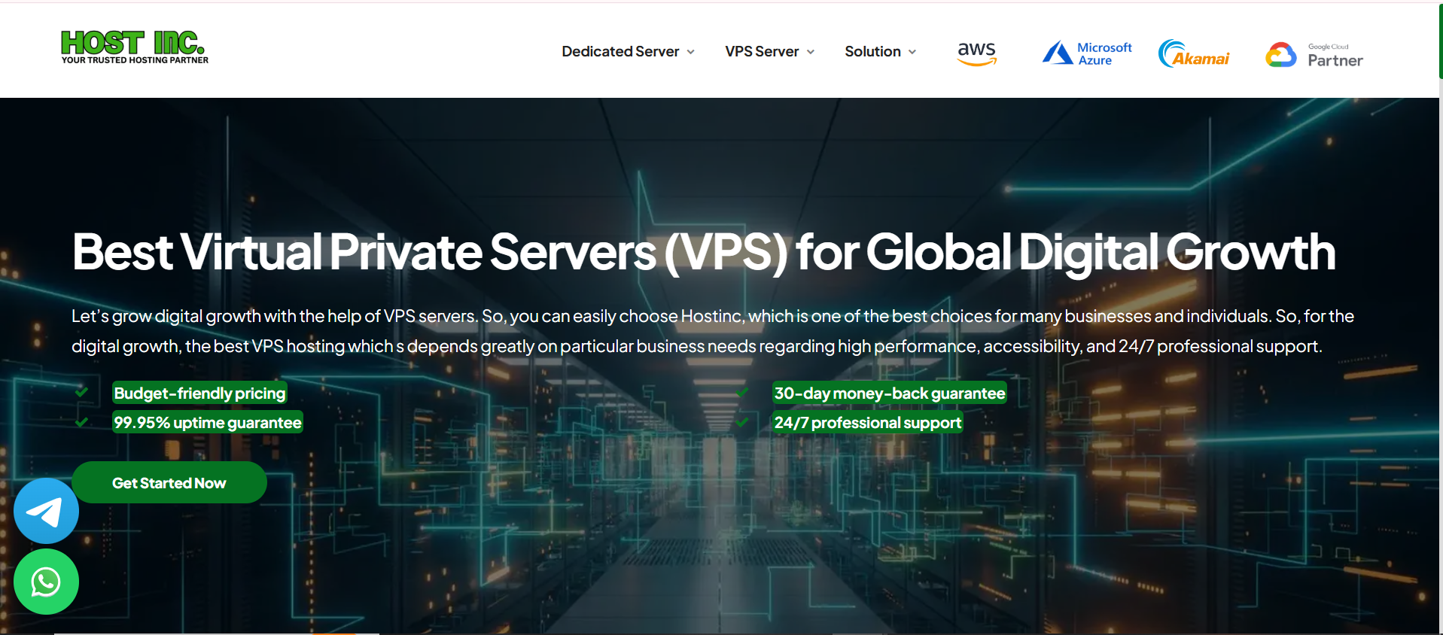
Task: Click the AWS partner logo
Action: point(976,53)
